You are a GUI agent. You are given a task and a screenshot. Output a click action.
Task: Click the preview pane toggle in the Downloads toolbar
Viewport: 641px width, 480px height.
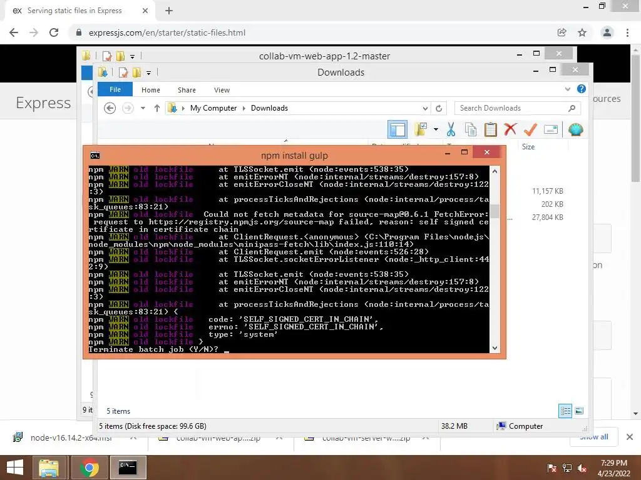click(x=397, y=130)
